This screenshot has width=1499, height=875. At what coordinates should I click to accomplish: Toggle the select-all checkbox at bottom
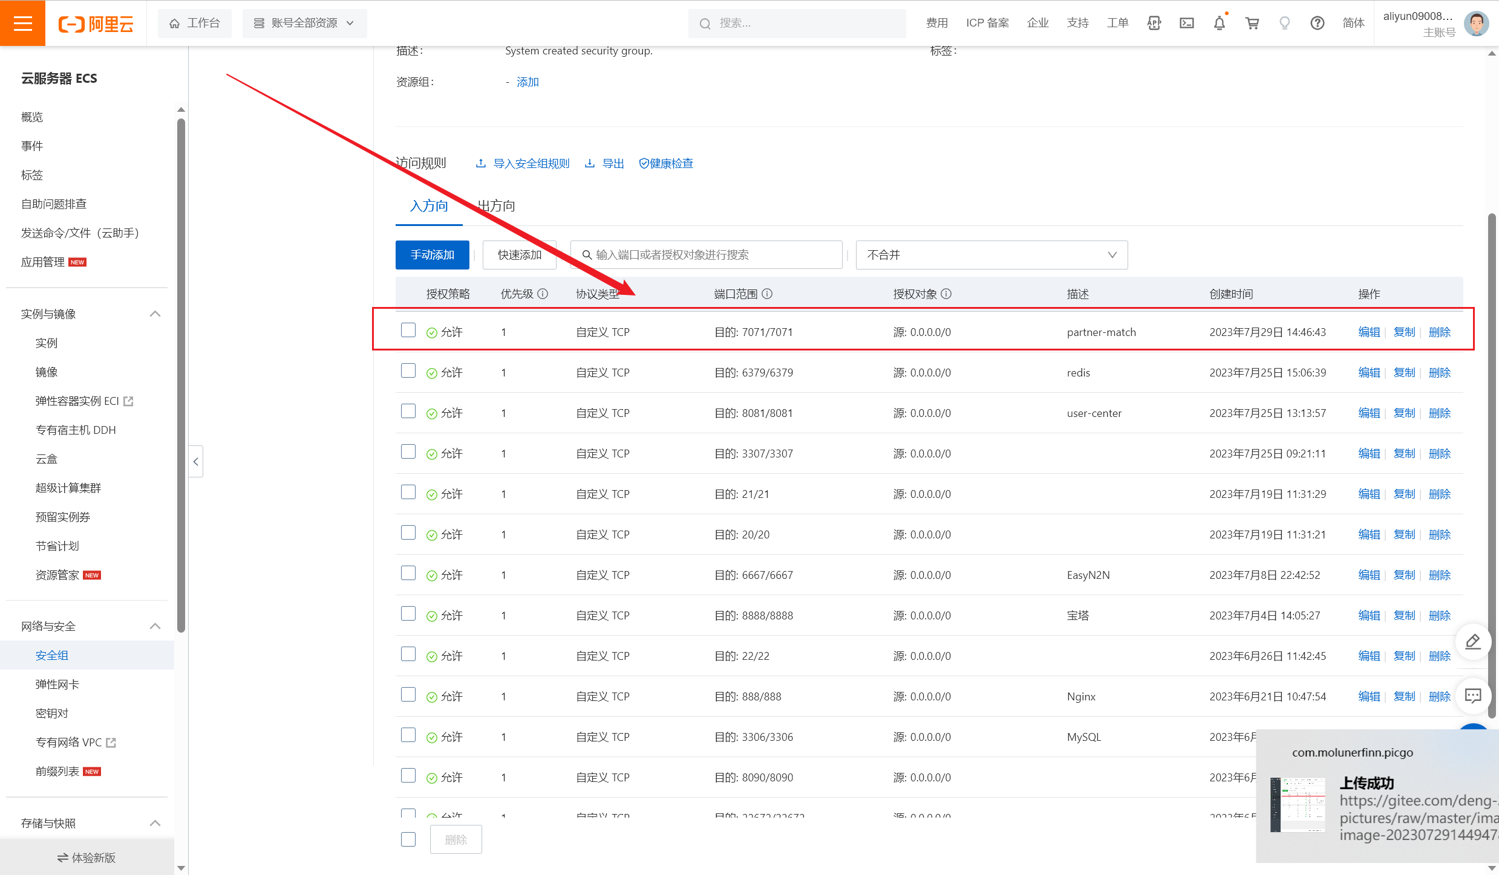[x=408, y=839]
